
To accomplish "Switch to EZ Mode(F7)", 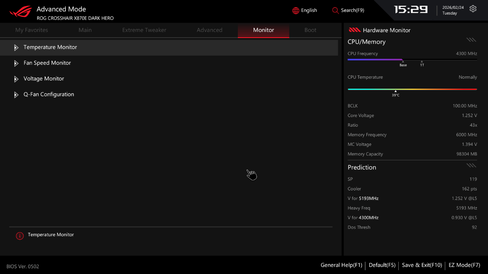I will [464, 265].
